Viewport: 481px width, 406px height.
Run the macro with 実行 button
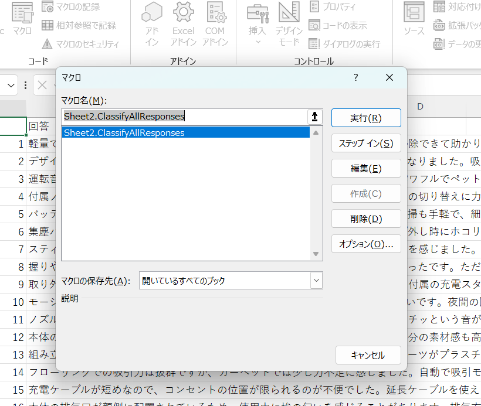coord(365,118)
